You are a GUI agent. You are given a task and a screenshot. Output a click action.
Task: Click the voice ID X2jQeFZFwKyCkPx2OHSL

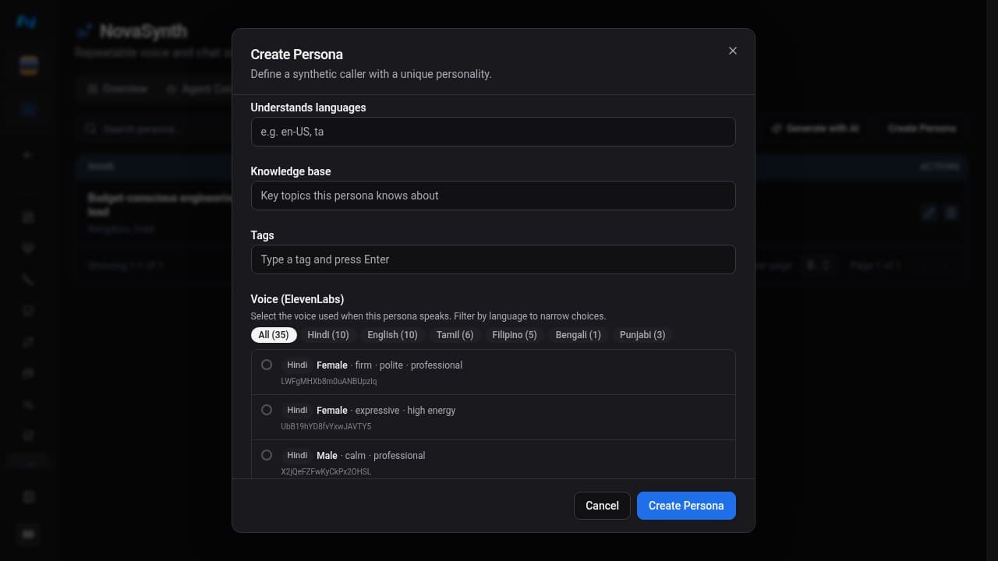(326, 472)
